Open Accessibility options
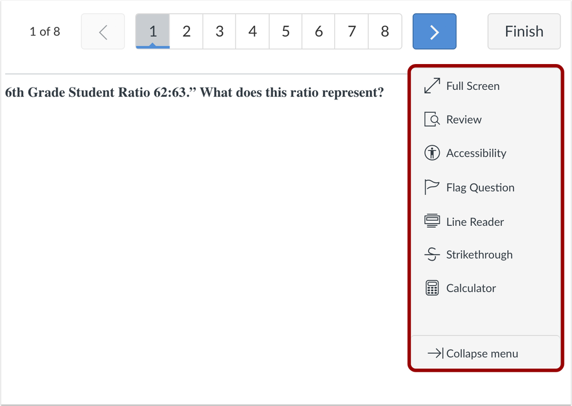Image resolution: width=572 pixels, height=406 pixels. coord(476,153)
